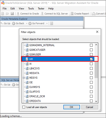Check the ORACLE_OCM checkbox
106x118 pixels.
point(91,96)
